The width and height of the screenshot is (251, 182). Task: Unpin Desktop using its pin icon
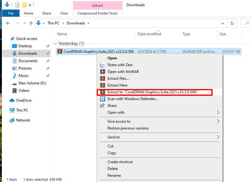48,46
